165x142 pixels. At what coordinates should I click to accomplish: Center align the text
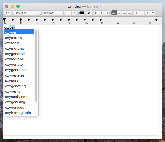click(x=119, y=13)
